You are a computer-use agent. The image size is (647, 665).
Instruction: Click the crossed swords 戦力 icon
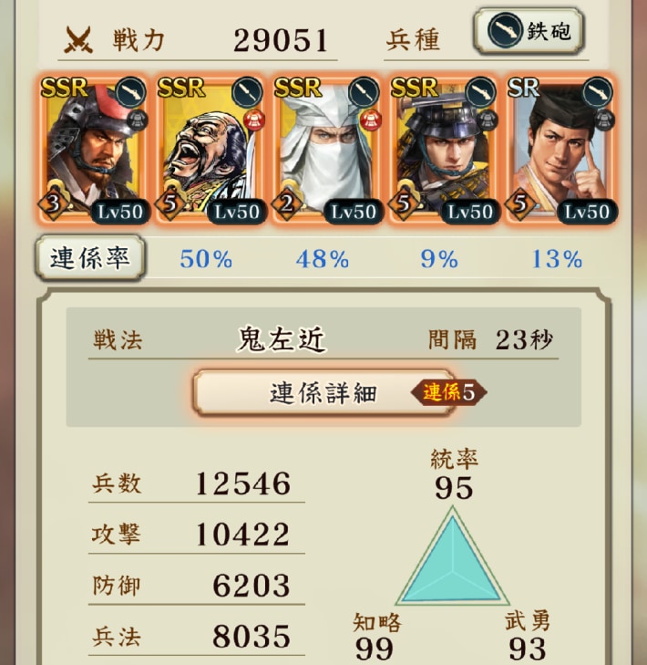point(78,40)
